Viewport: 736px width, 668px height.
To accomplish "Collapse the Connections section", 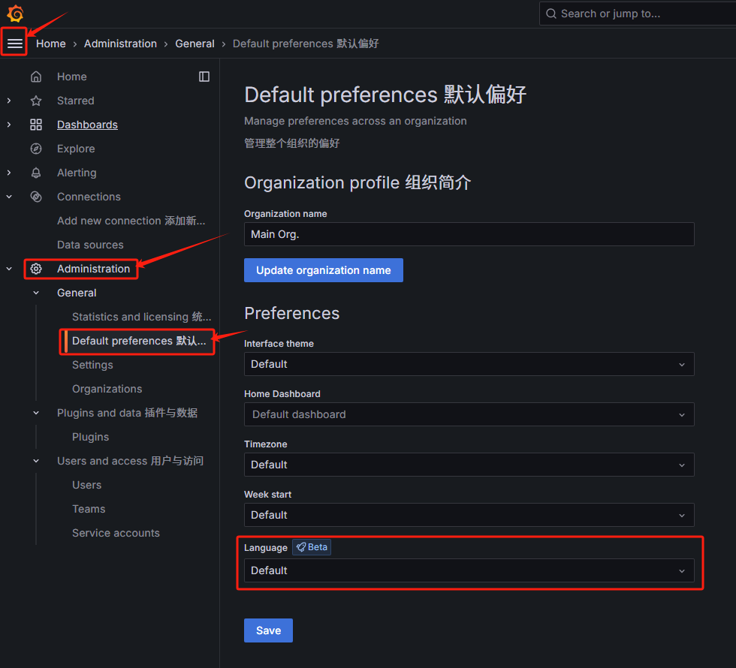I will pos(9,197).
